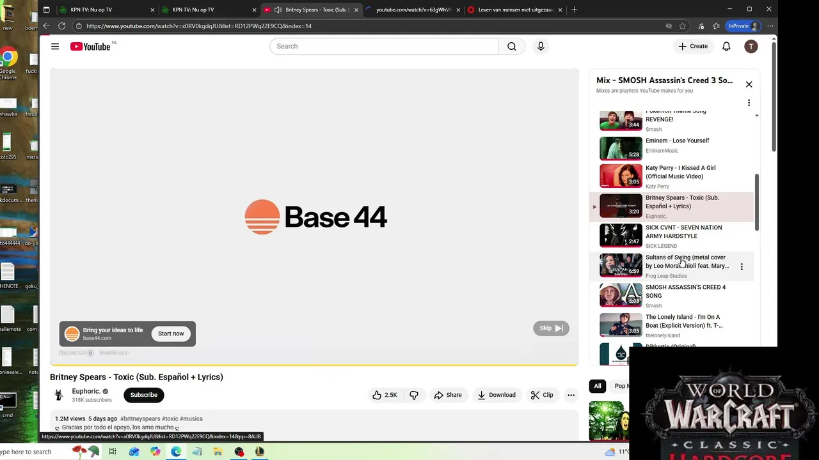Click the Mix playlist scrollbar
819x460 pixels.
click(757, 202)
